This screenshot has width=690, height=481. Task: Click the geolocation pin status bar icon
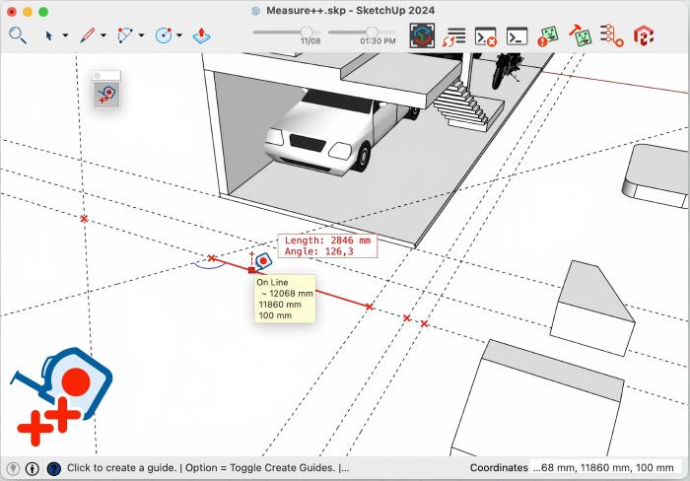point(14,468)
